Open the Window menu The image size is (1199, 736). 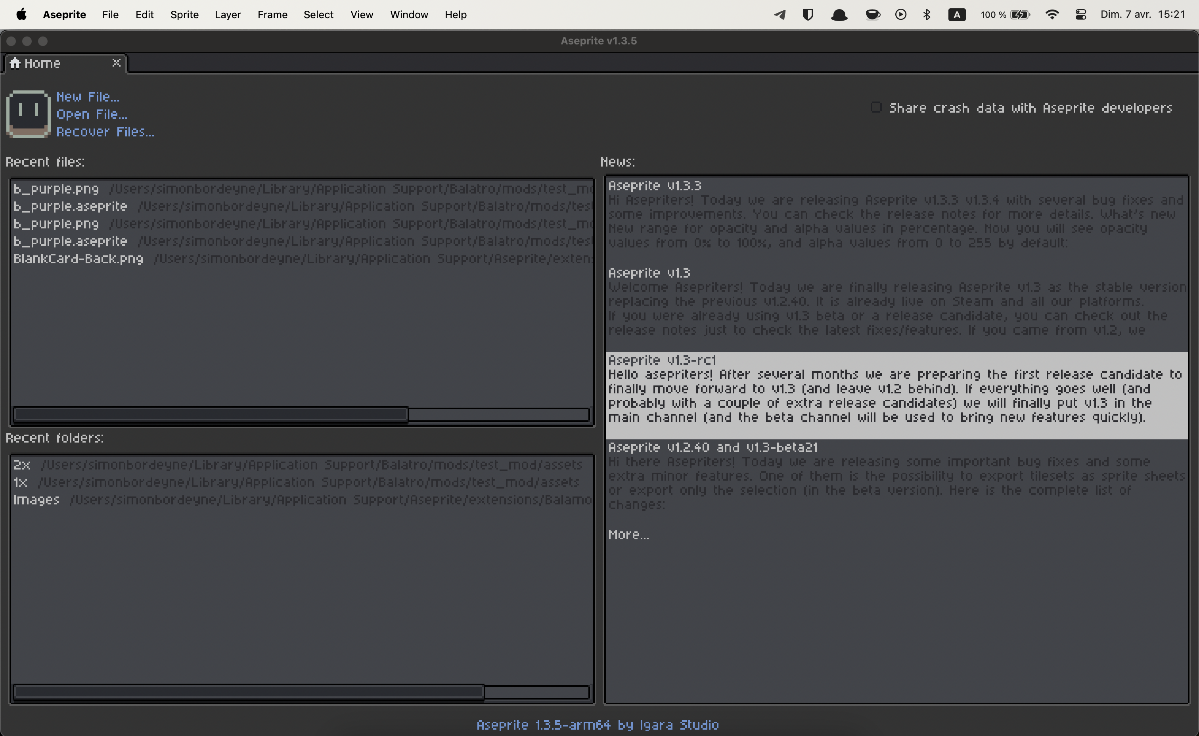pos(409,15)
